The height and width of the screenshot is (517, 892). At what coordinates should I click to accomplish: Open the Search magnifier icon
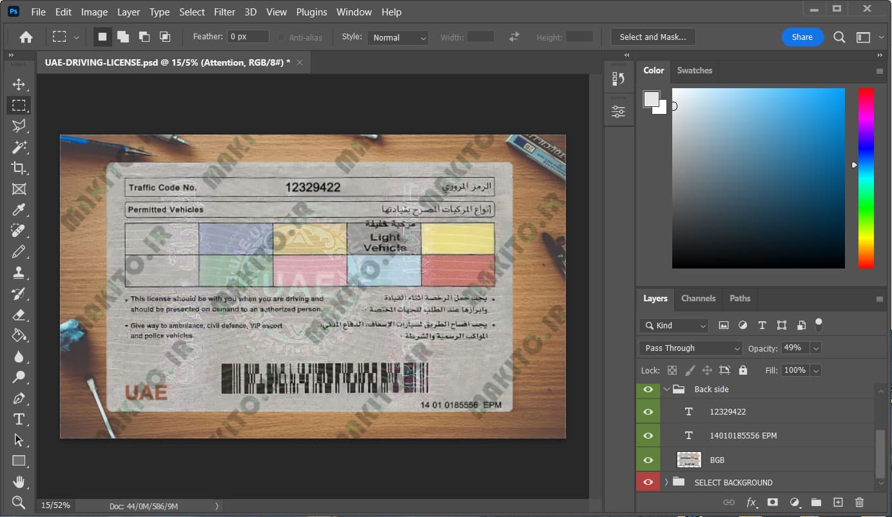[x=839, y=37]
